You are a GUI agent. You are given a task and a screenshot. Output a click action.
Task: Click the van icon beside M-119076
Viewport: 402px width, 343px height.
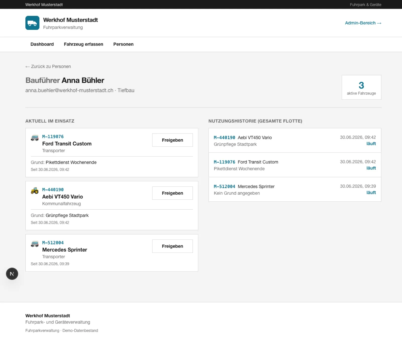coord(35,138)
